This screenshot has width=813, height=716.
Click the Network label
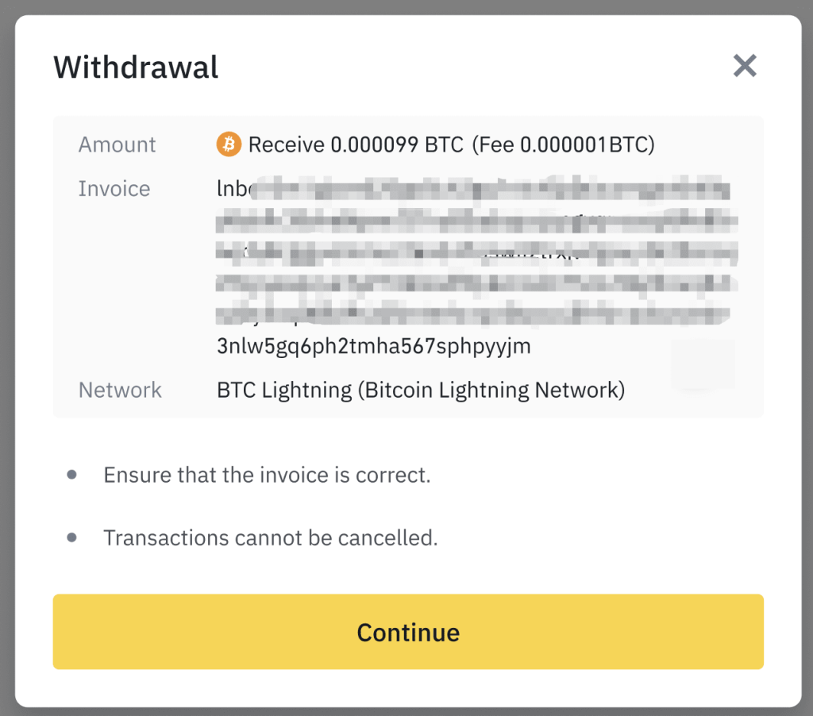tap(120, 390)
